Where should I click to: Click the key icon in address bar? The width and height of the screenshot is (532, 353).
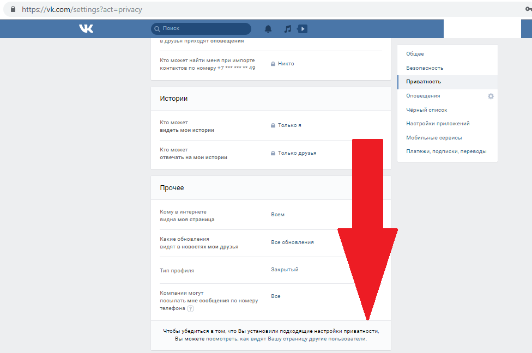coord(527,10)
